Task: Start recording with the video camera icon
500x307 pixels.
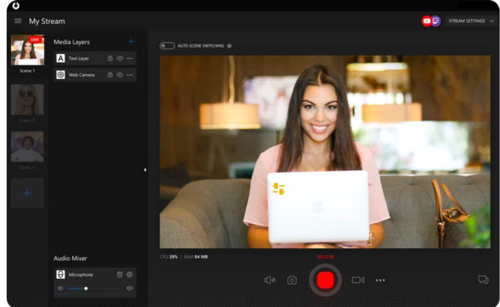Action: tap(357, 280)
